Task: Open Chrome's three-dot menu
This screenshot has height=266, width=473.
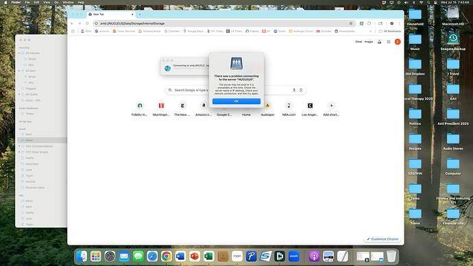Action: click(400, 23)
